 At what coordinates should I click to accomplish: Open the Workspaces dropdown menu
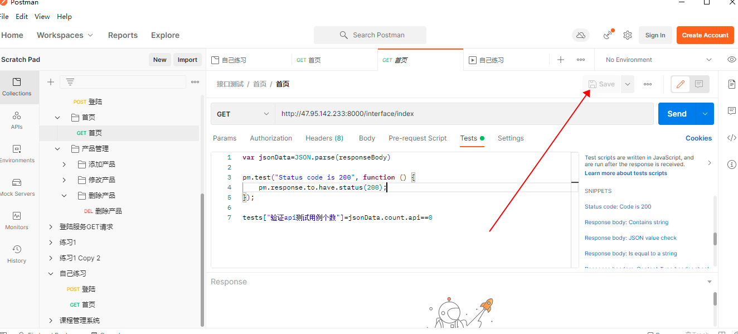click(65, 35)
